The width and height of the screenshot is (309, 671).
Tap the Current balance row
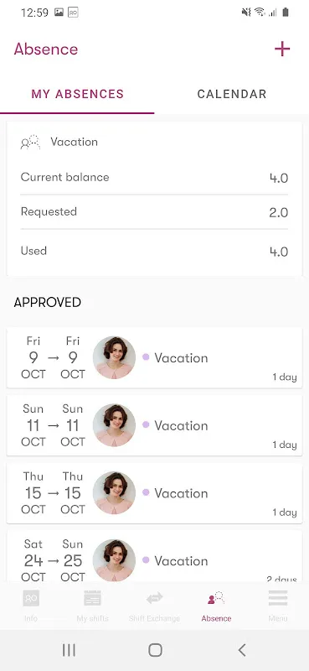pyautogui.click(x=154, y=178)
